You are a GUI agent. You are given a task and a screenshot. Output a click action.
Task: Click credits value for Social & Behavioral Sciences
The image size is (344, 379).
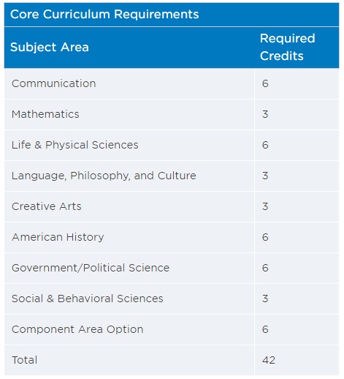[265, 299]
